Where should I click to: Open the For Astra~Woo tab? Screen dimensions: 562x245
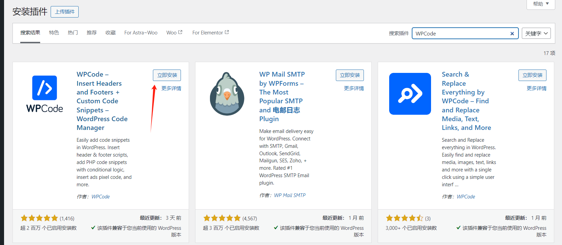141,33
